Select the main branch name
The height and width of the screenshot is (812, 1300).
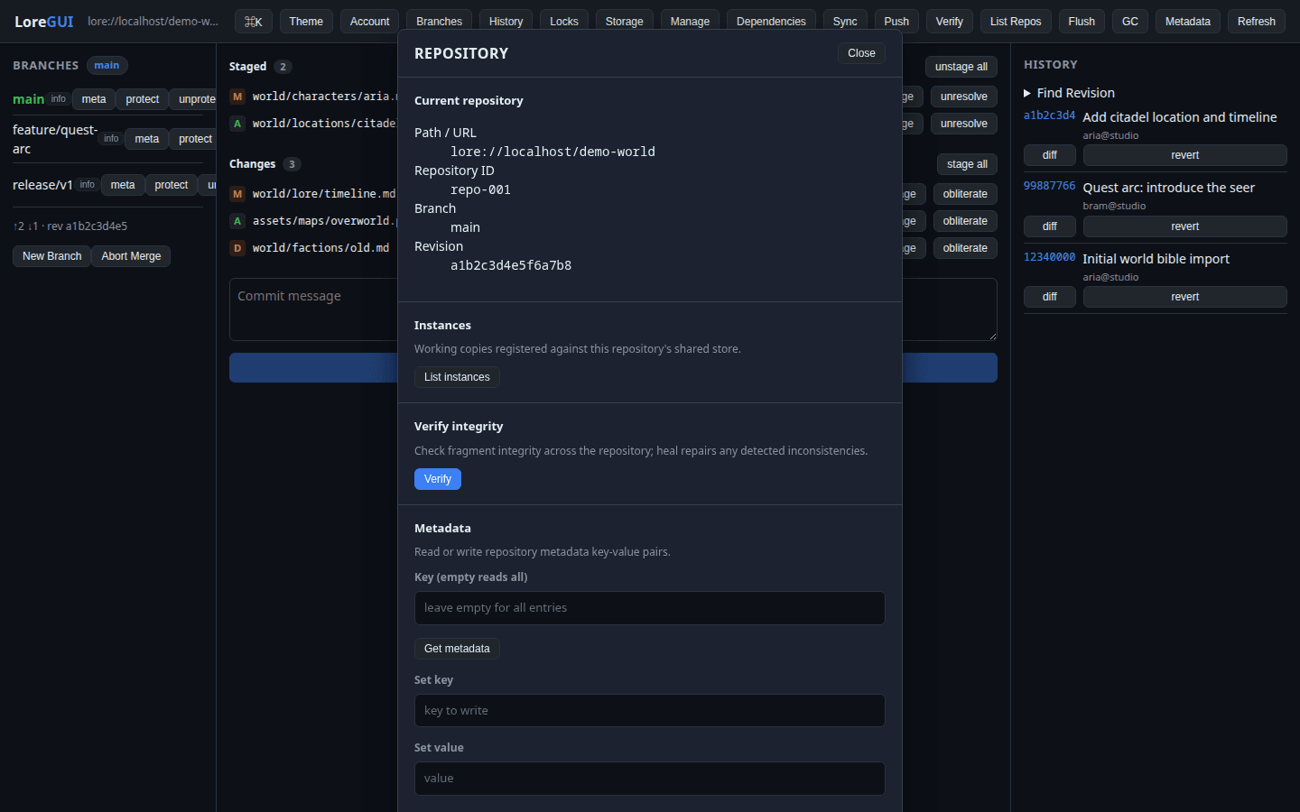point(29,99)
